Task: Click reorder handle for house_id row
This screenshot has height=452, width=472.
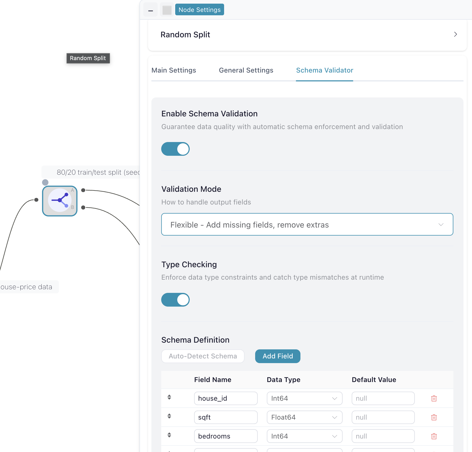Action: click(169, 397)
